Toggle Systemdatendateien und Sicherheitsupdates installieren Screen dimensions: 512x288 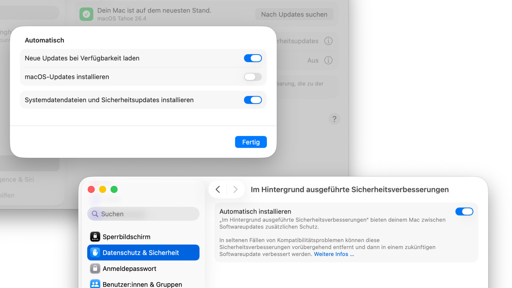pos(253,100)
